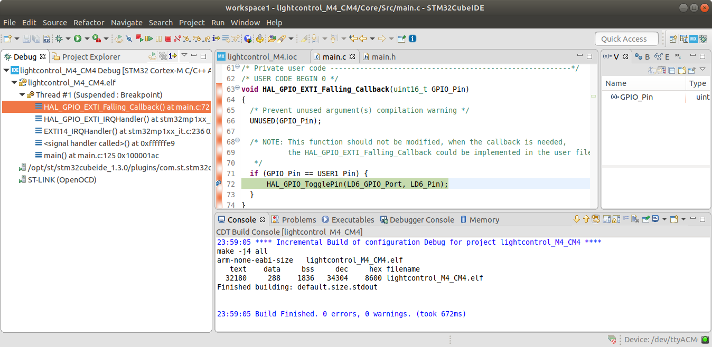
Task: Click the Quick Access search field
Action: (x=626, y=38)
